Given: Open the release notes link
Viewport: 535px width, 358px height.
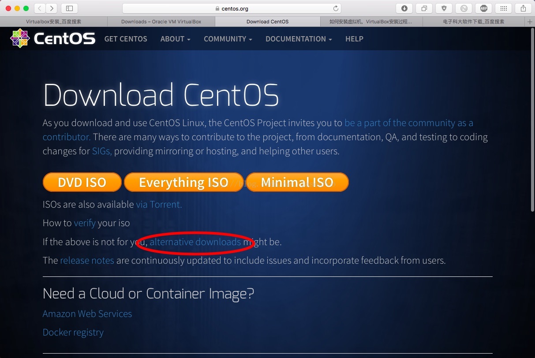Looking at the screenshot, I should point(87,261).
